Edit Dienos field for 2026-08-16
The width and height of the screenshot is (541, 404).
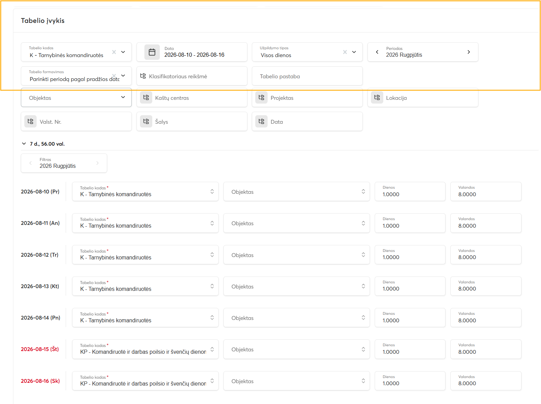pyautogui.click(x=410, y=381)
